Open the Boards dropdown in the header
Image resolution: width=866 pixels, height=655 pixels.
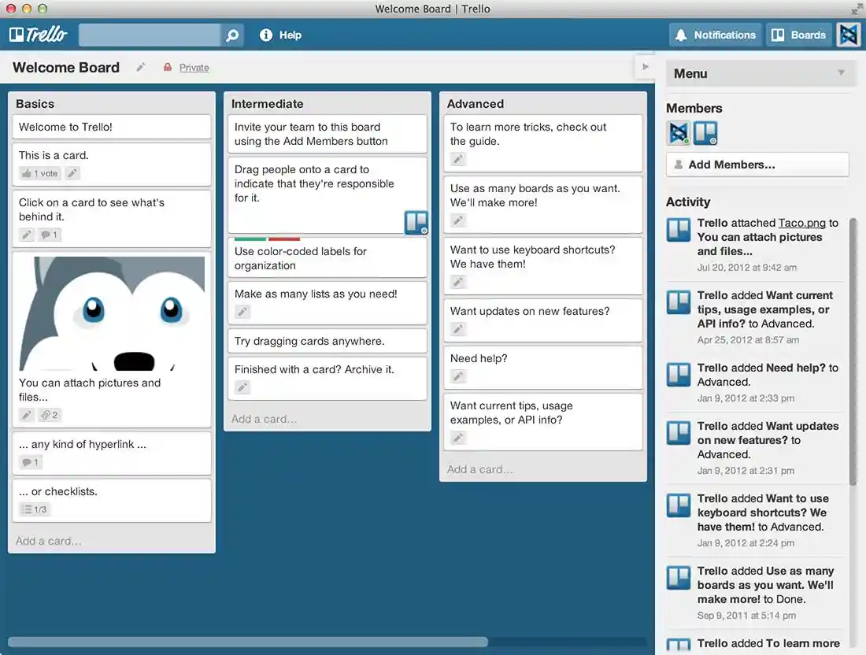(799, 35)
